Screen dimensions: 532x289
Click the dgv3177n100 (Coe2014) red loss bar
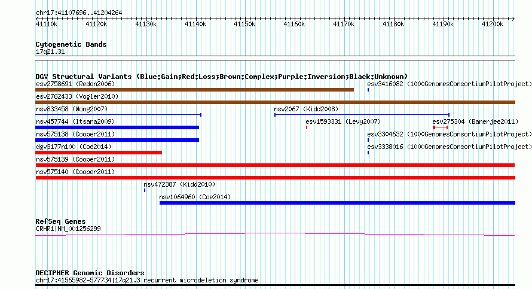[99, 153]
